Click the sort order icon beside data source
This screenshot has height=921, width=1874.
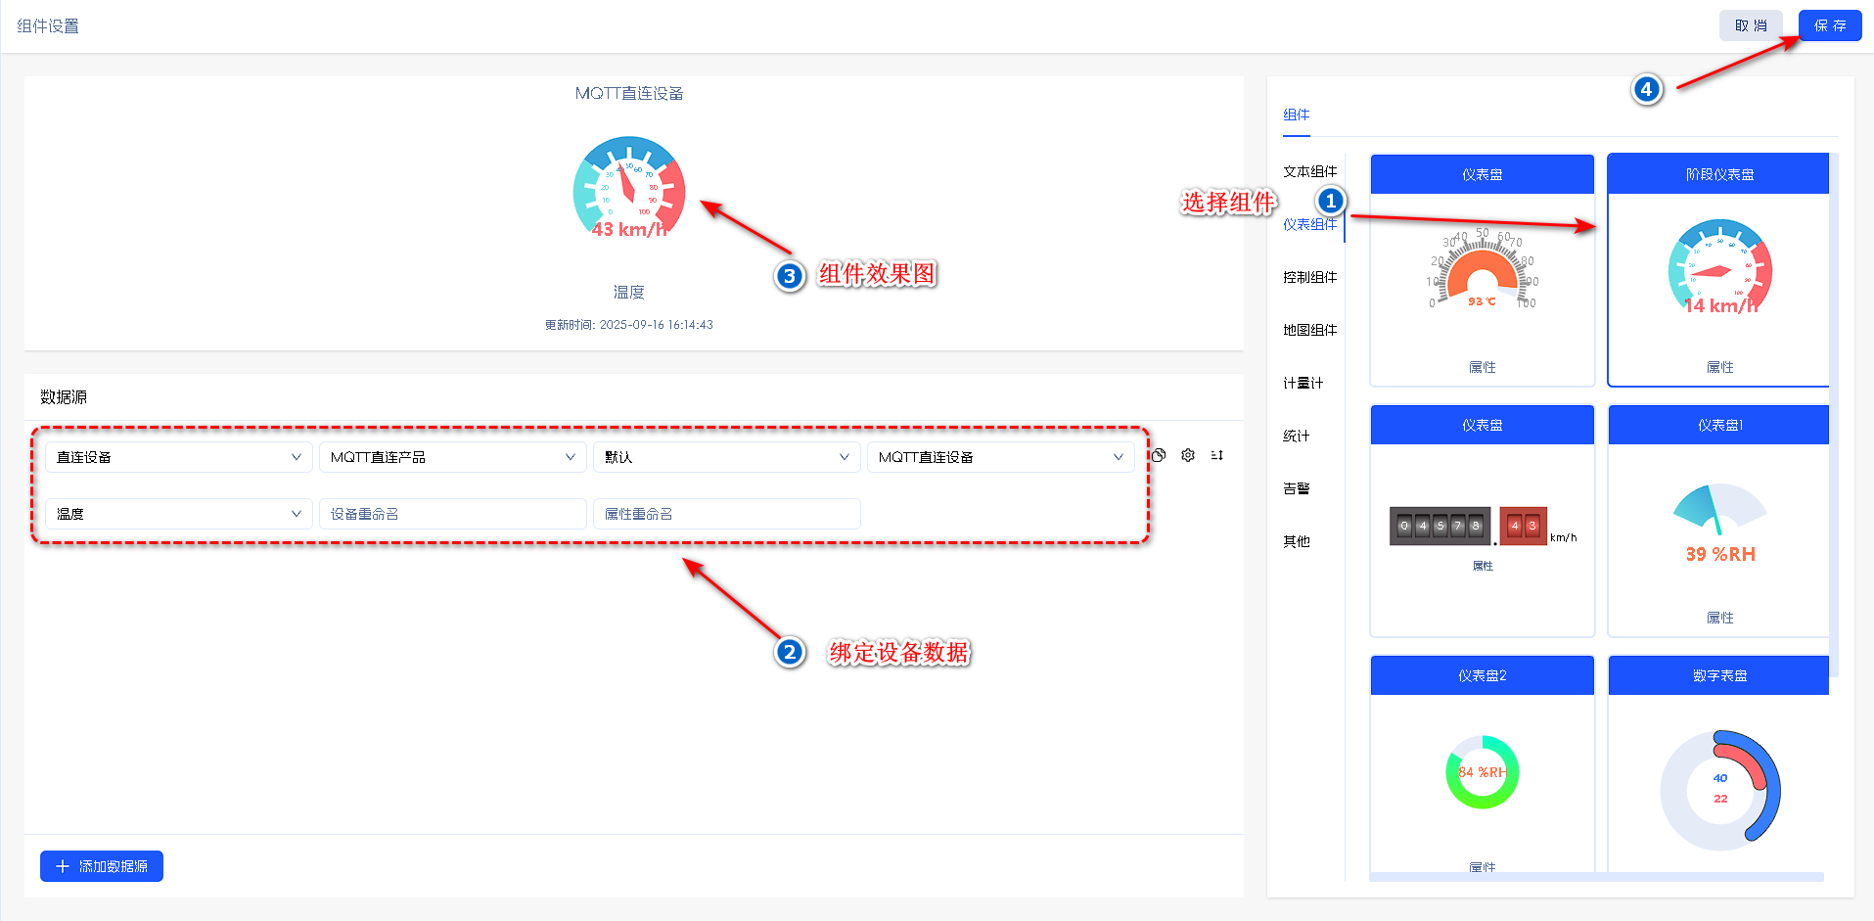(x=1217, y=455)
